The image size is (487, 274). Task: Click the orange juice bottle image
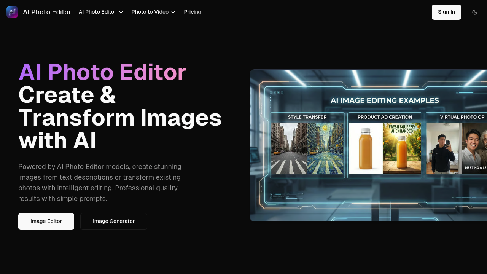pyautogui.click(x=366, y=148)
